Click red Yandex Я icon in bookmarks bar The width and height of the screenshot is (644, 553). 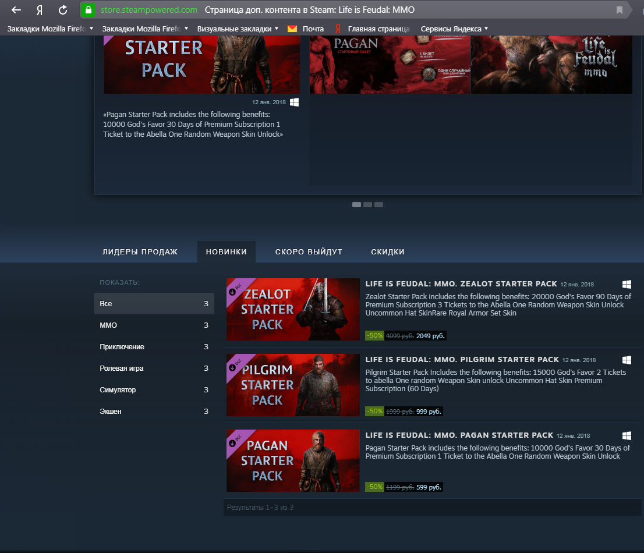338,29
